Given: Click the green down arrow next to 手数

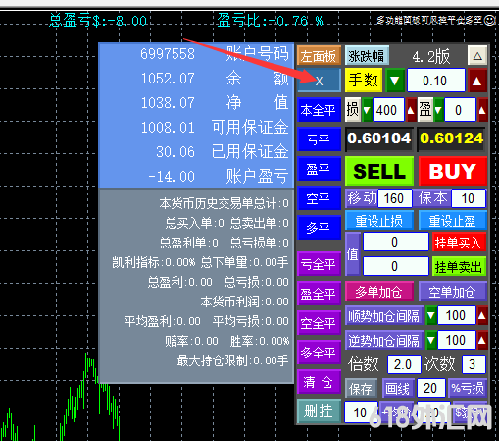Looking at the screenshot, I should tap(395, 81).
